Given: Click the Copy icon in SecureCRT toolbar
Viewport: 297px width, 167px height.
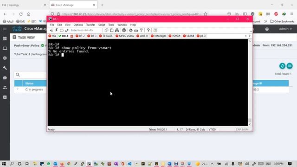Looking at the screenshot, I should click(x=106, y=30).
